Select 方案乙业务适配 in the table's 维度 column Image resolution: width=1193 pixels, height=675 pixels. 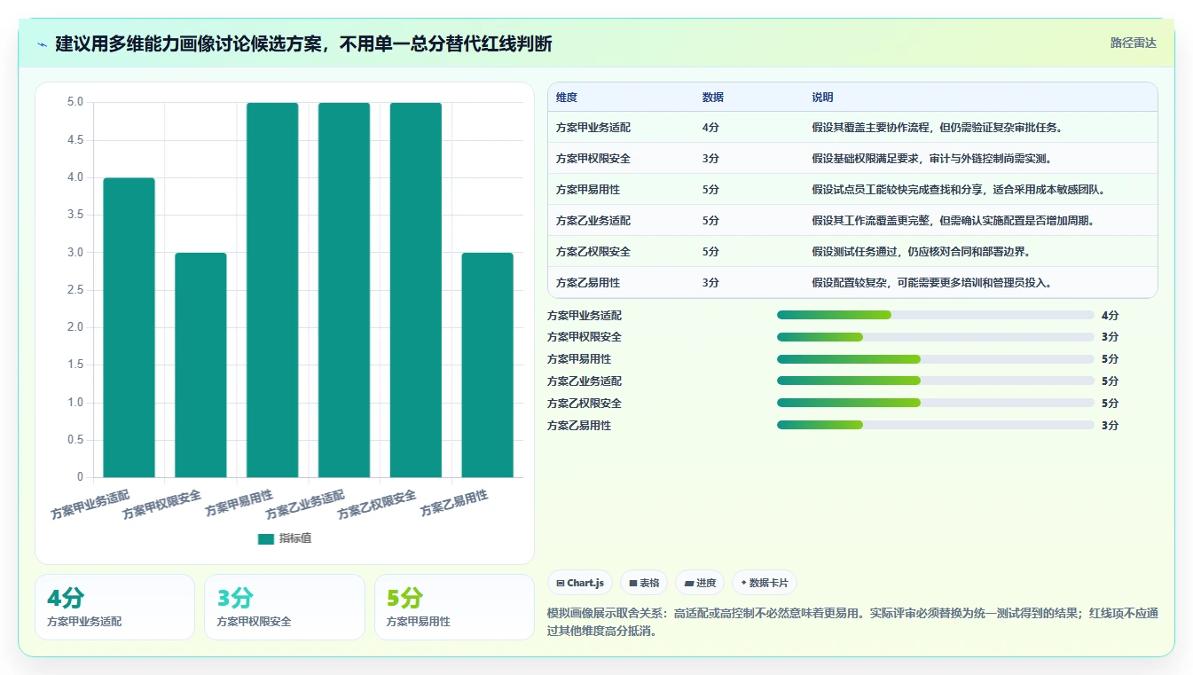pos(593,221)
